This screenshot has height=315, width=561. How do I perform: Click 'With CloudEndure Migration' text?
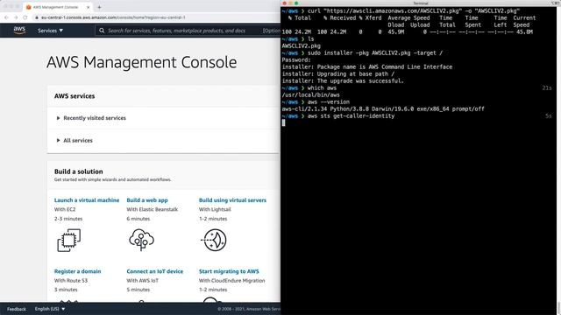coord(231,281)
